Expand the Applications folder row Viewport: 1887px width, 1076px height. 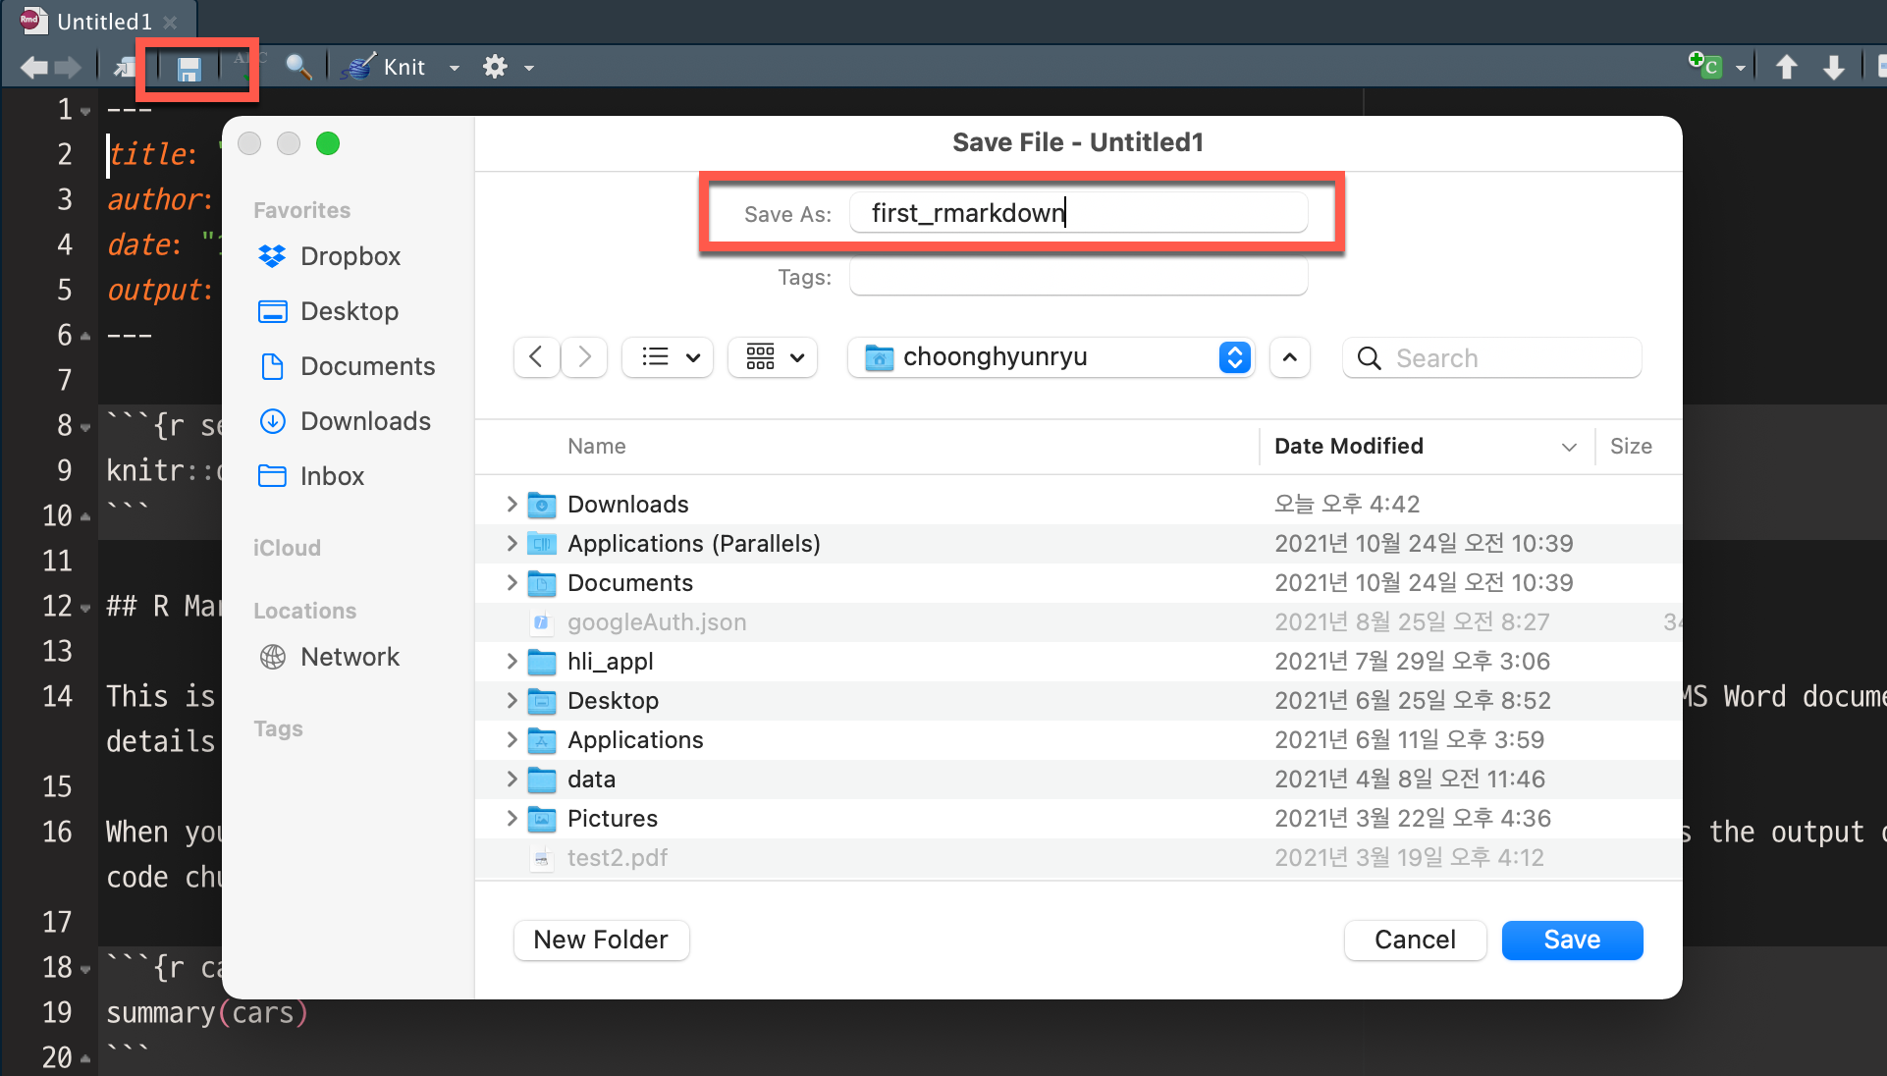[x=512, y=739]
